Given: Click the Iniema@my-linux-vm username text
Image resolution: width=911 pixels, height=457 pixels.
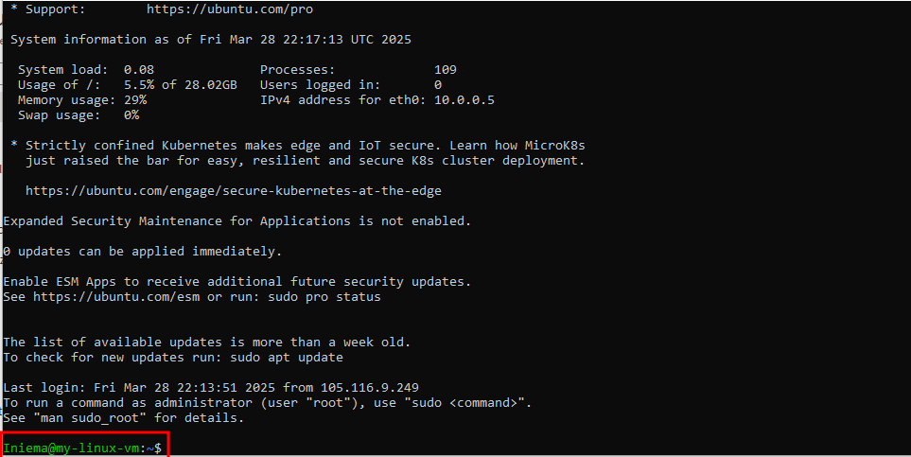Looking at the screenshot, I should [72, 448].
